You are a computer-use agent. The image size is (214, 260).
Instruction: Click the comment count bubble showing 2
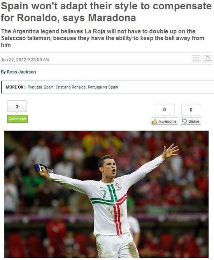point(17,106)
